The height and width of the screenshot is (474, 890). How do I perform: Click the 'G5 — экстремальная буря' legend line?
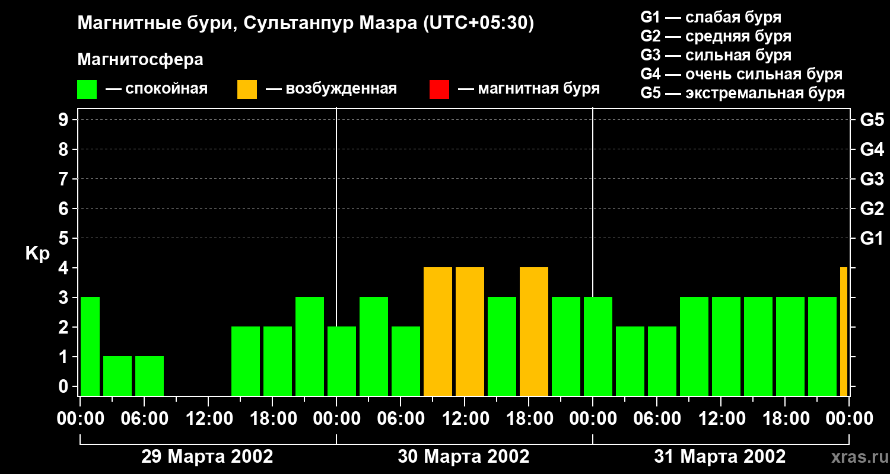(743, 93)
